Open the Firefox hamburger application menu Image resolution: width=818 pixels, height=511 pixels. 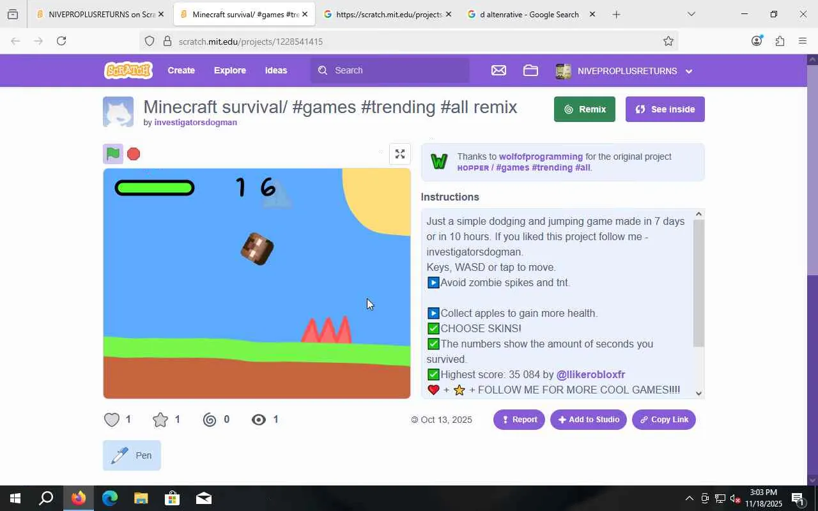click(803, 41)
